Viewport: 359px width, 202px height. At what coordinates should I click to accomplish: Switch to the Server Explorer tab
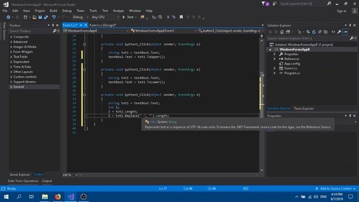click(20, 175)
